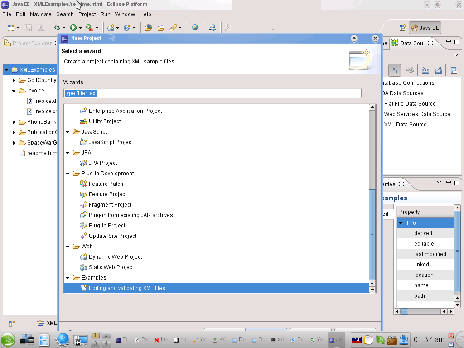This screenshot has width=464, height=348.
Task: Collapse the Web wizard category
Action: click(x=68, y=246)
